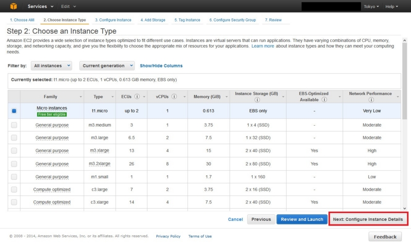The width and height of the screenshot is (411, 244).
Task: Open the ECUs column sort arrow
Action: pos(144,97)
